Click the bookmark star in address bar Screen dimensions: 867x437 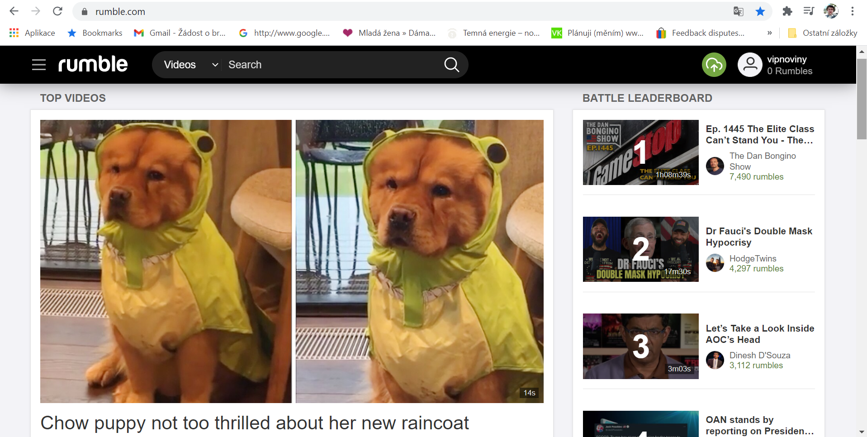click(x=760, y=11)
